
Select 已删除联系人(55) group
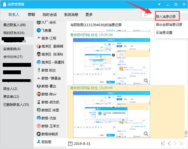pyautogui.click(x=16, y=105)
